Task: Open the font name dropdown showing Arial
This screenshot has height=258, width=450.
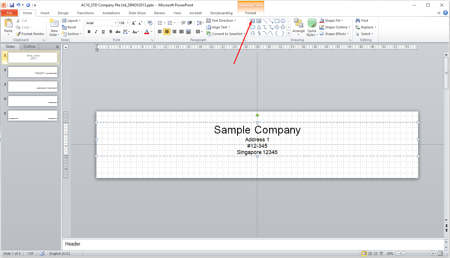Action: [116, 23]
